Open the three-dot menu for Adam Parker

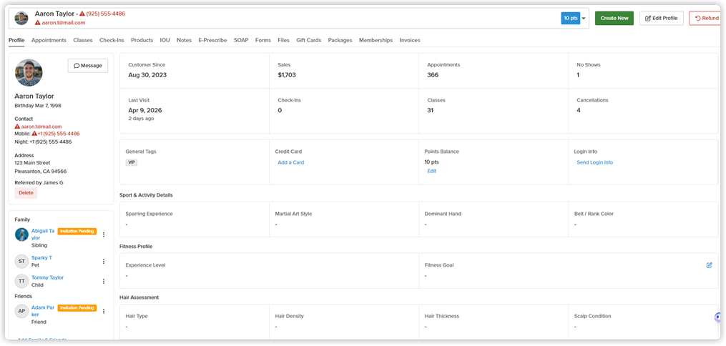tap(104, 311)
